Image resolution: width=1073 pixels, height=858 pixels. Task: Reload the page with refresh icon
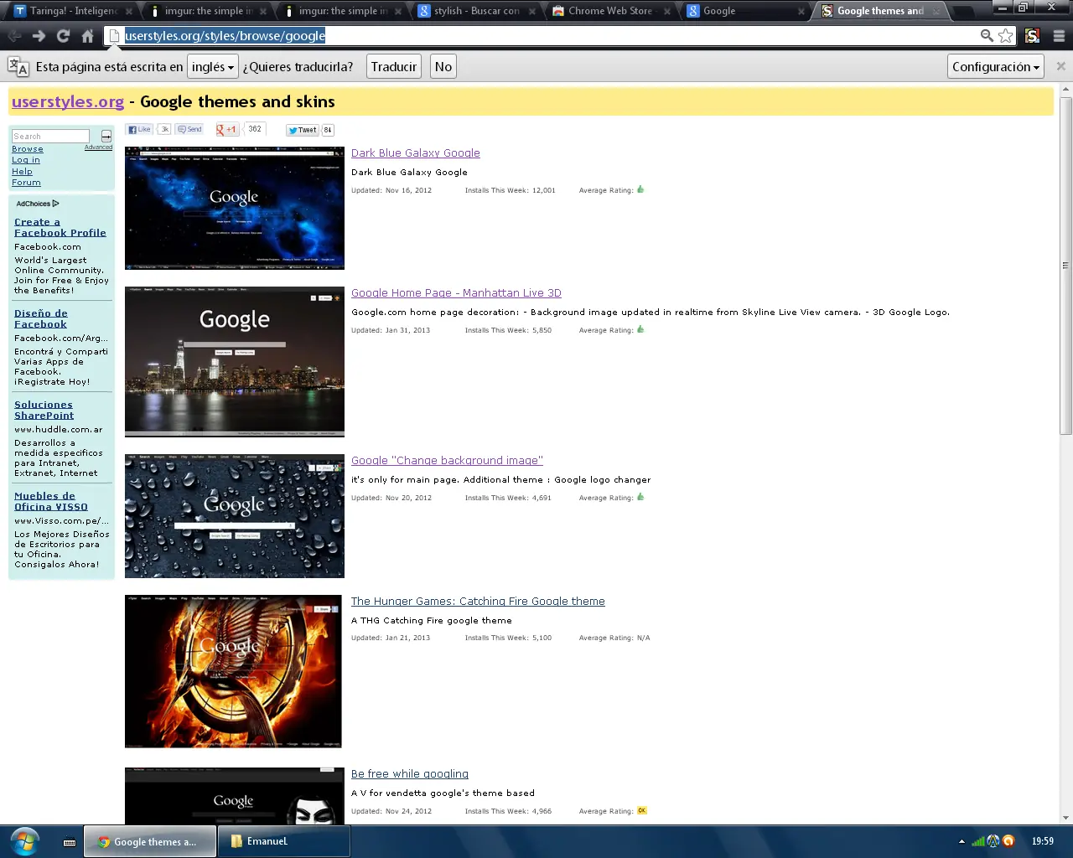63,36
